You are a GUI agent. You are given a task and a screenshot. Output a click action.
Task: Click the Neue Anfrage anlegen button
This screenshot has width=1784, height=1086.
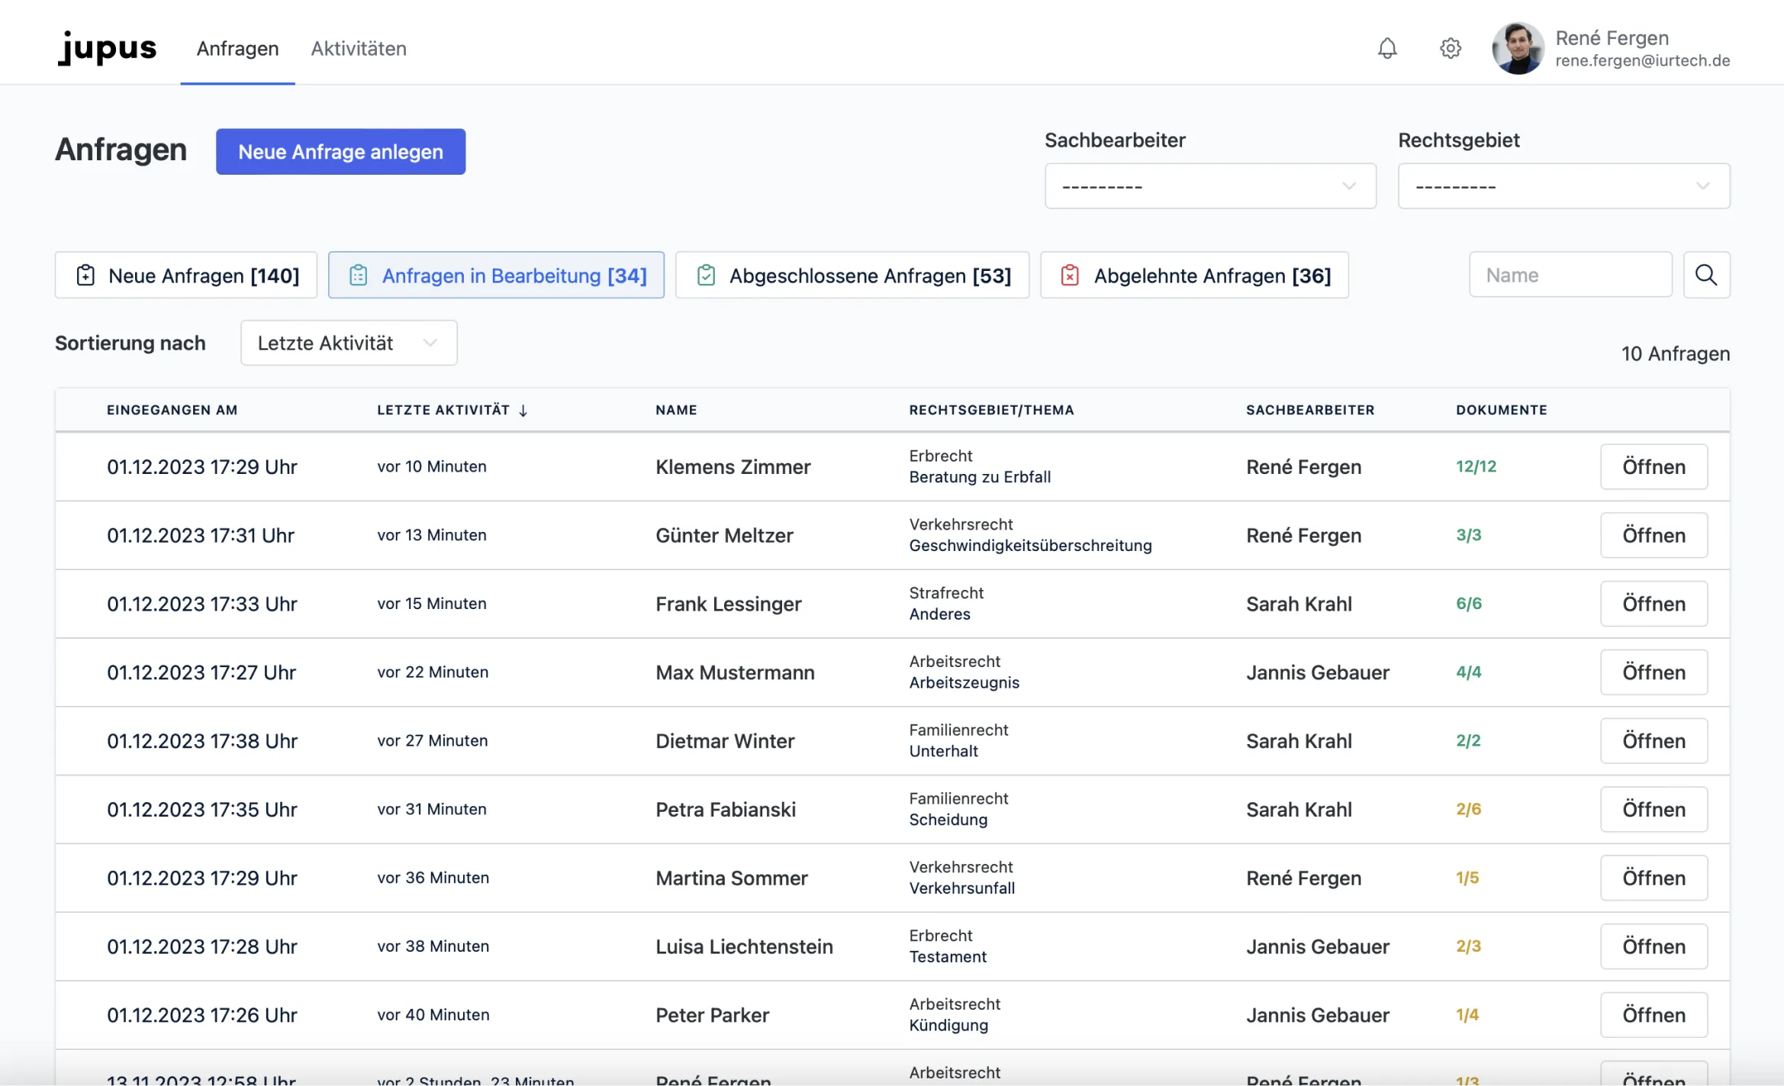(340, 151)
